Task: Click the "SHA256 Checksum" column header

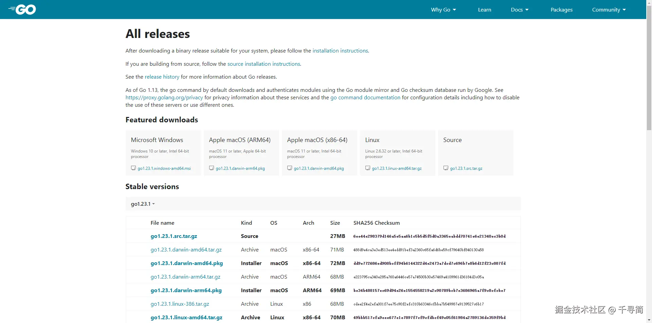Action: tap(377, 223)
